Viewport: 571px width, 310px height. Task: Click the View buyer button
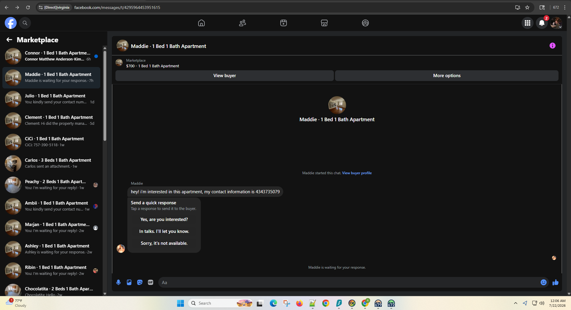tap(225, 76)
